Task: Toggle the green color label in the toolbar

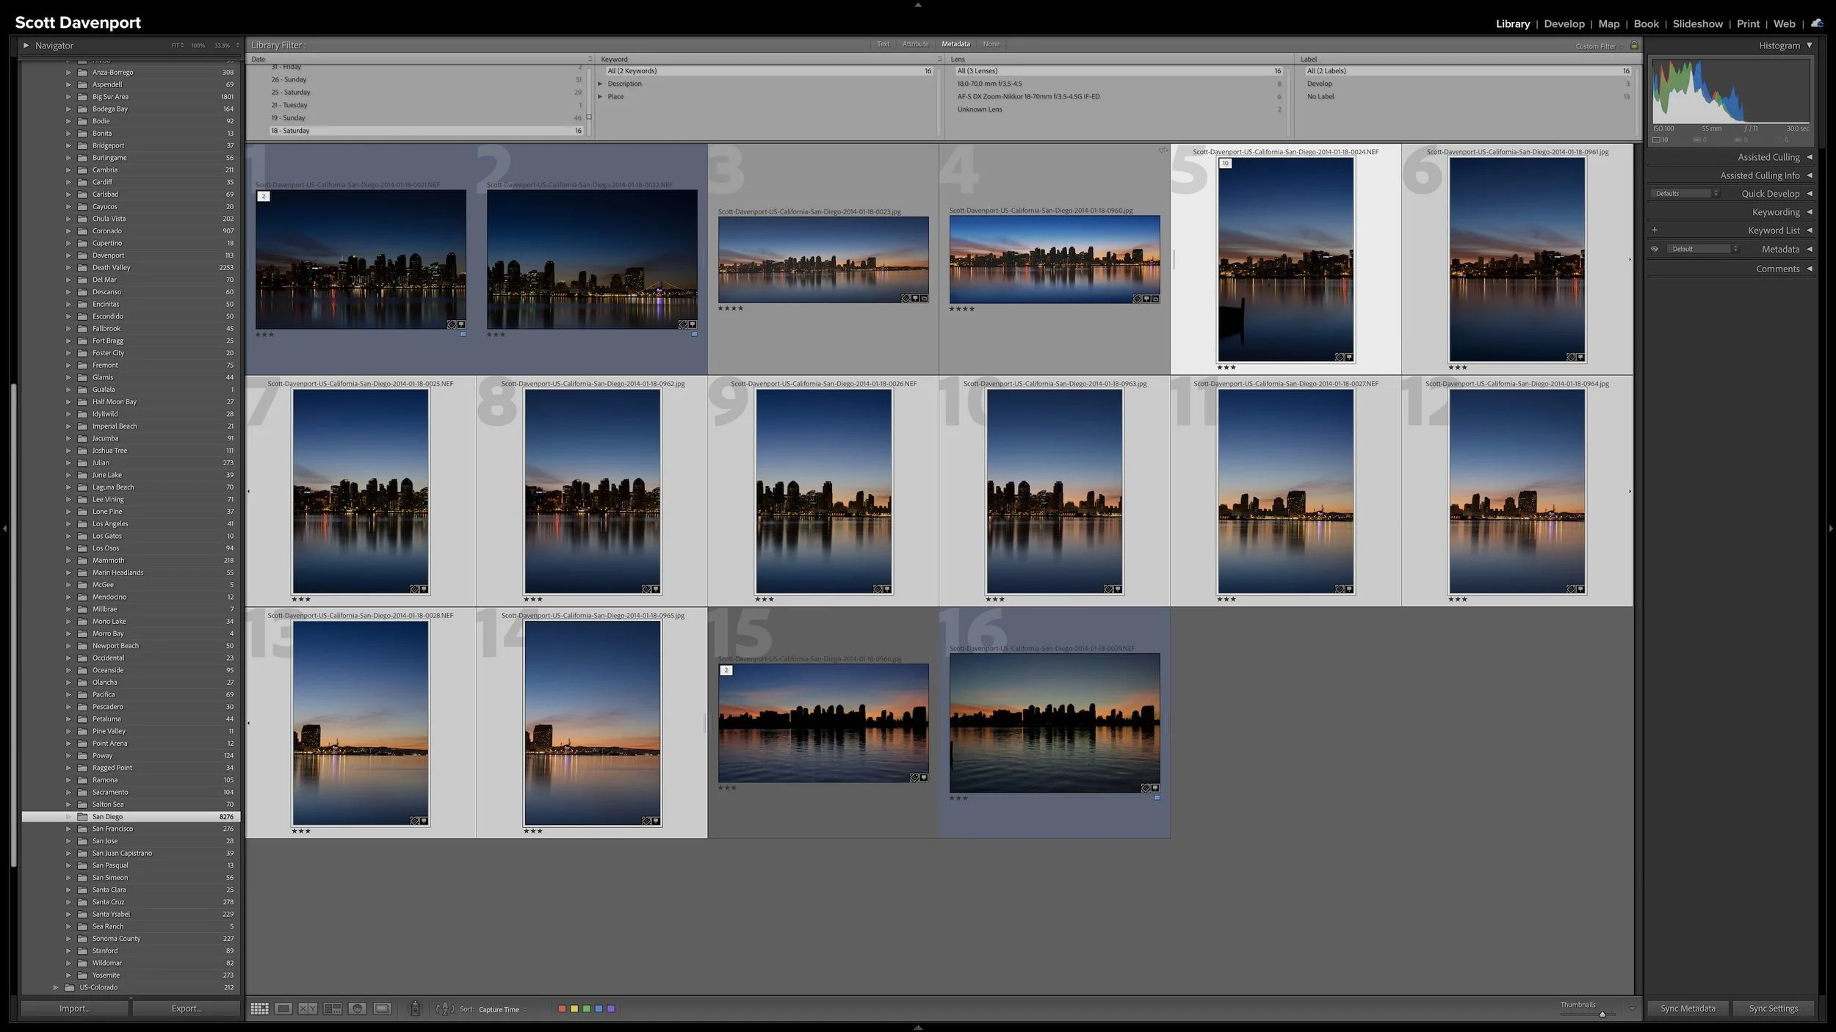Action: (x=586, y=1009)
